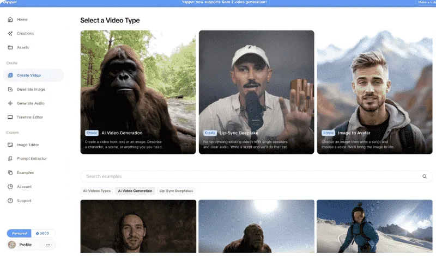436x256 pixels.
Task: Click the Examples sidebar label
Action: pos(25,172)
